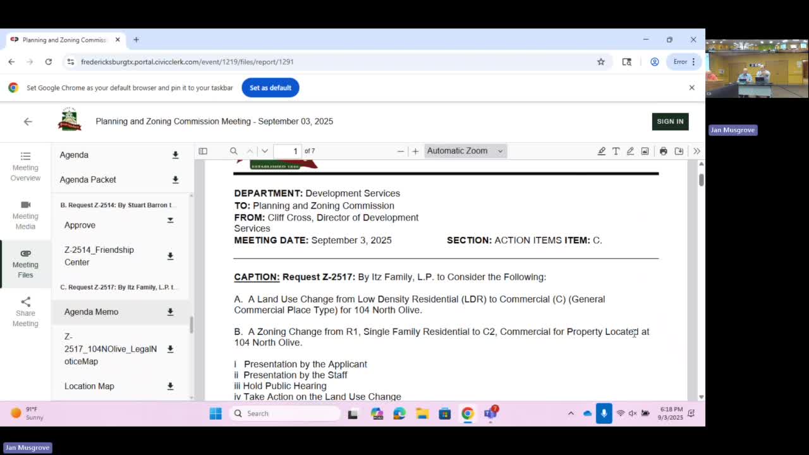Print the PDF document

coord(663,151)
